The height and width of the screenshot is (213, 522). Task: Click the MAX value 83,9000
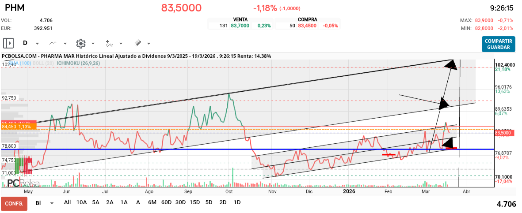point(484,20)
